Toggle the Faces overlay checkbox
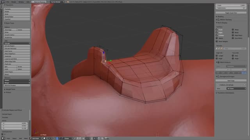 (217, 30)
